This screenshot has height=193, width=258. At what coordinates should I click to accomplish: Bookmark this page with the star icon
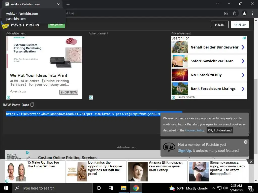[234, 13]
